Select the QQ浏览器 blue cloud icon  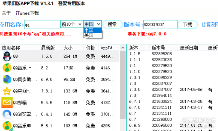(7, 114)
